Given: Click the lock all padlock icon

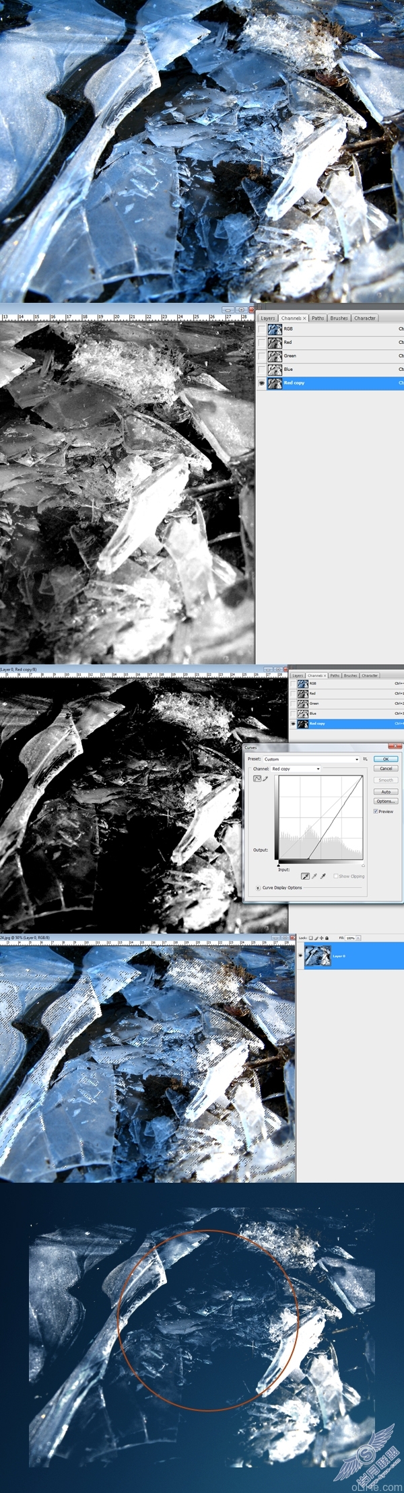Looking at the screenshot, I should [327, 938].
